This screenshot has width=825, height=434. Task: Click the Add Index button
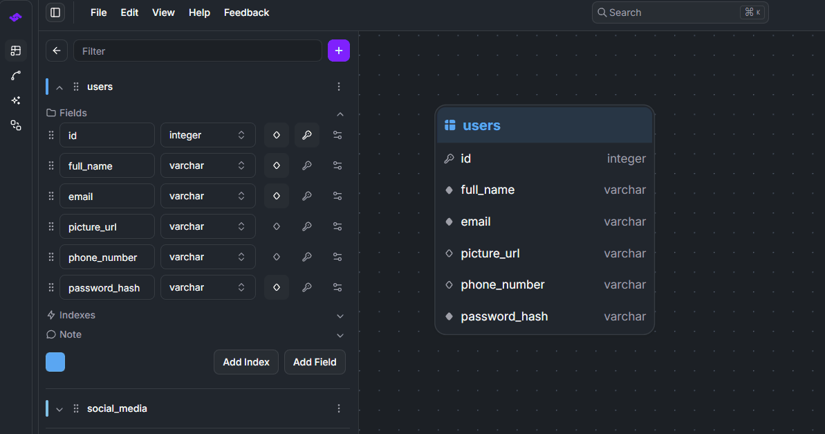tap(245, 361)
